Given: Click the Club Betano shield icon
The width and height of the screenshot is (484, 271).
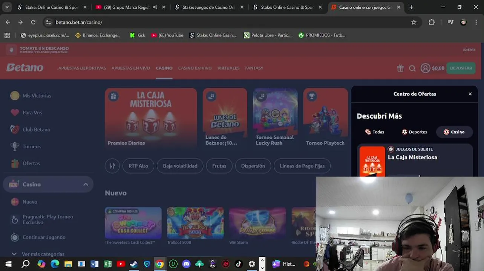Looking at the screenshot, I should [x=15, y=129].
